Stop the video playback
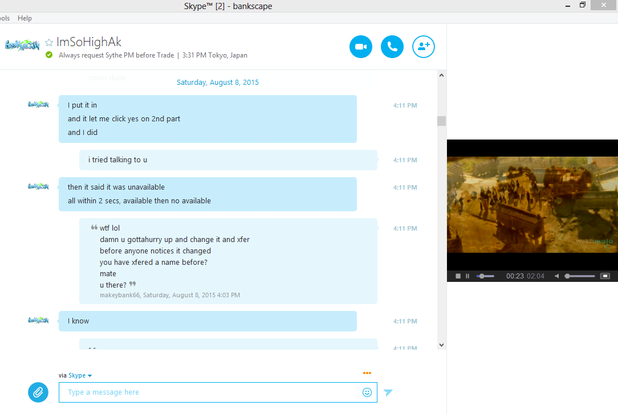Viewport: 618px width, 414px height. point(458,276)
